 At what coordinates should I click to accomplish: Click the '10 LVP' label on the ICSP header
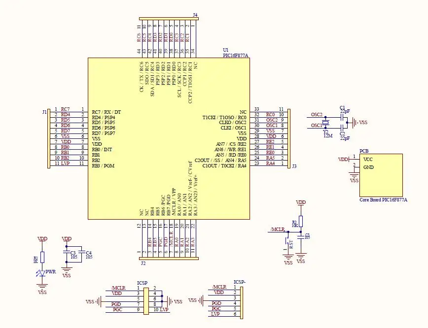pos(161,309)
